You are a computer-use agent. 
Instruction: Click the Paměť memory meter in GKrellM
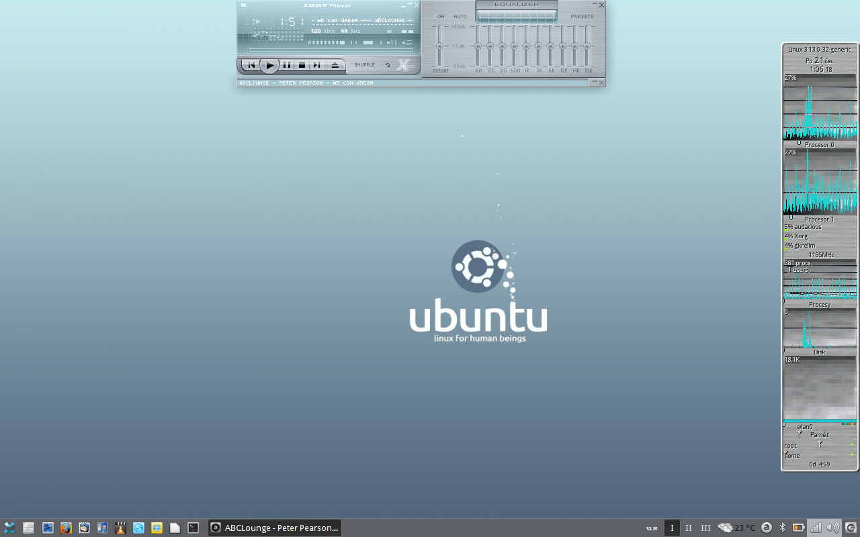[820, 435]
